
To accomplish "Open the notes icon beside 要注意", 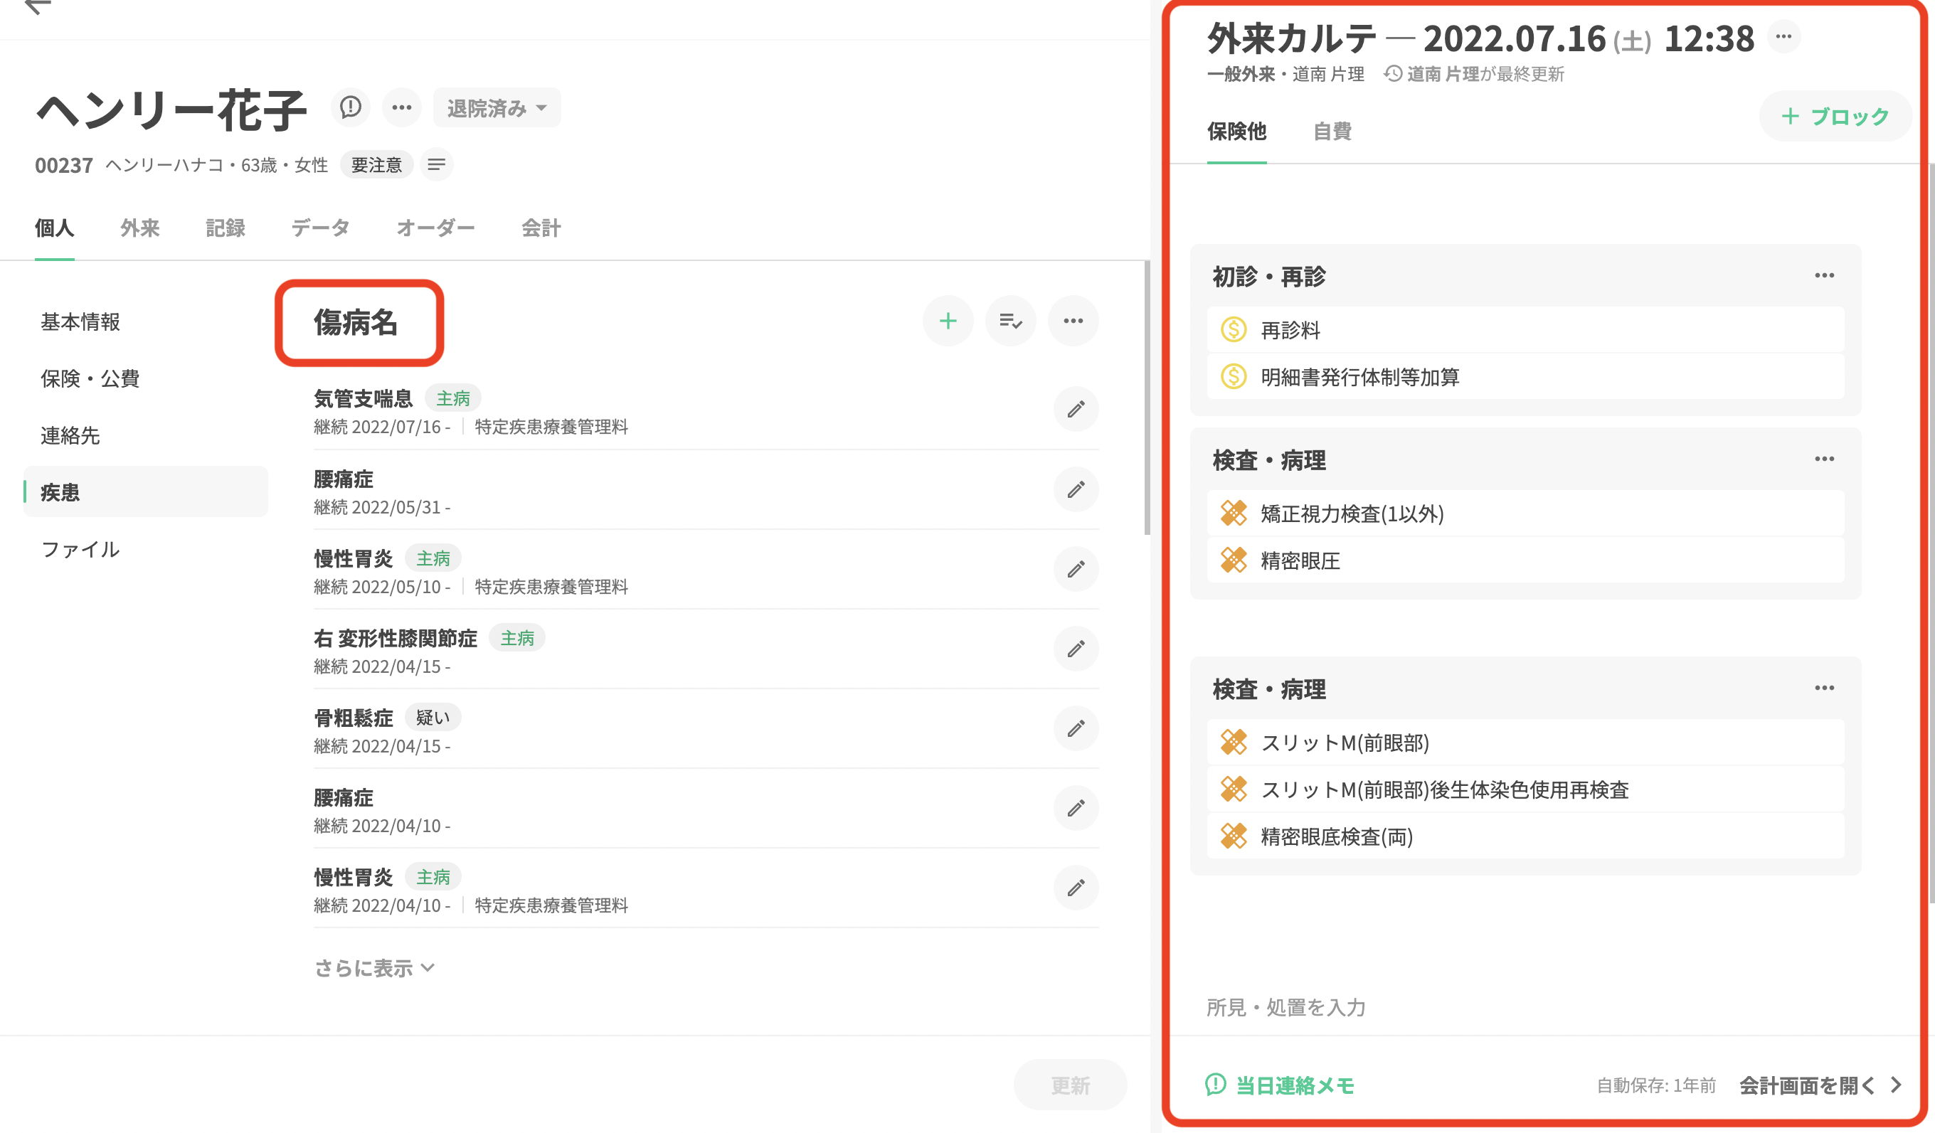I will coord(436,165).
